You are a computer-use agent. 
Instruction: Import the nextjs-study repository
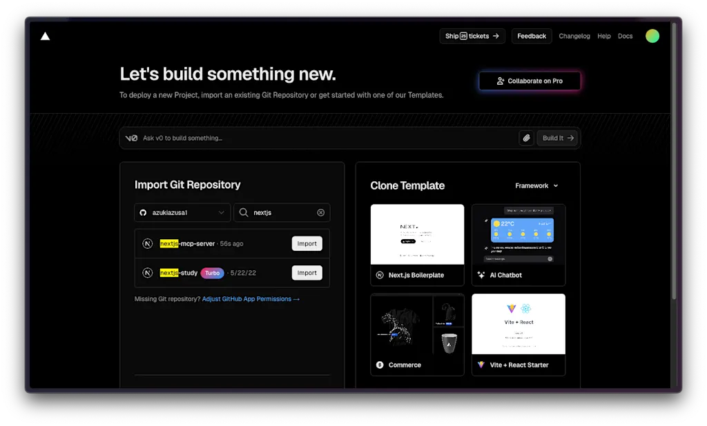click(307, 273)
